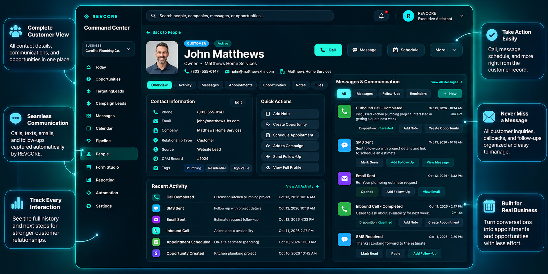Click the Inbound Call phone icon
The height and width of the screenshot is (274, 548).
[x=344, y=209]
